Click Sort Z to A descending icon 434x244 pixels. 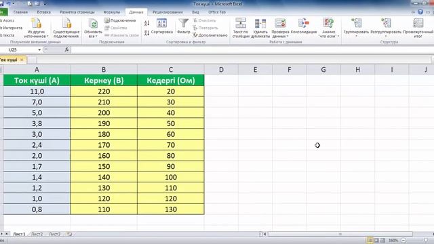point(146,33)
